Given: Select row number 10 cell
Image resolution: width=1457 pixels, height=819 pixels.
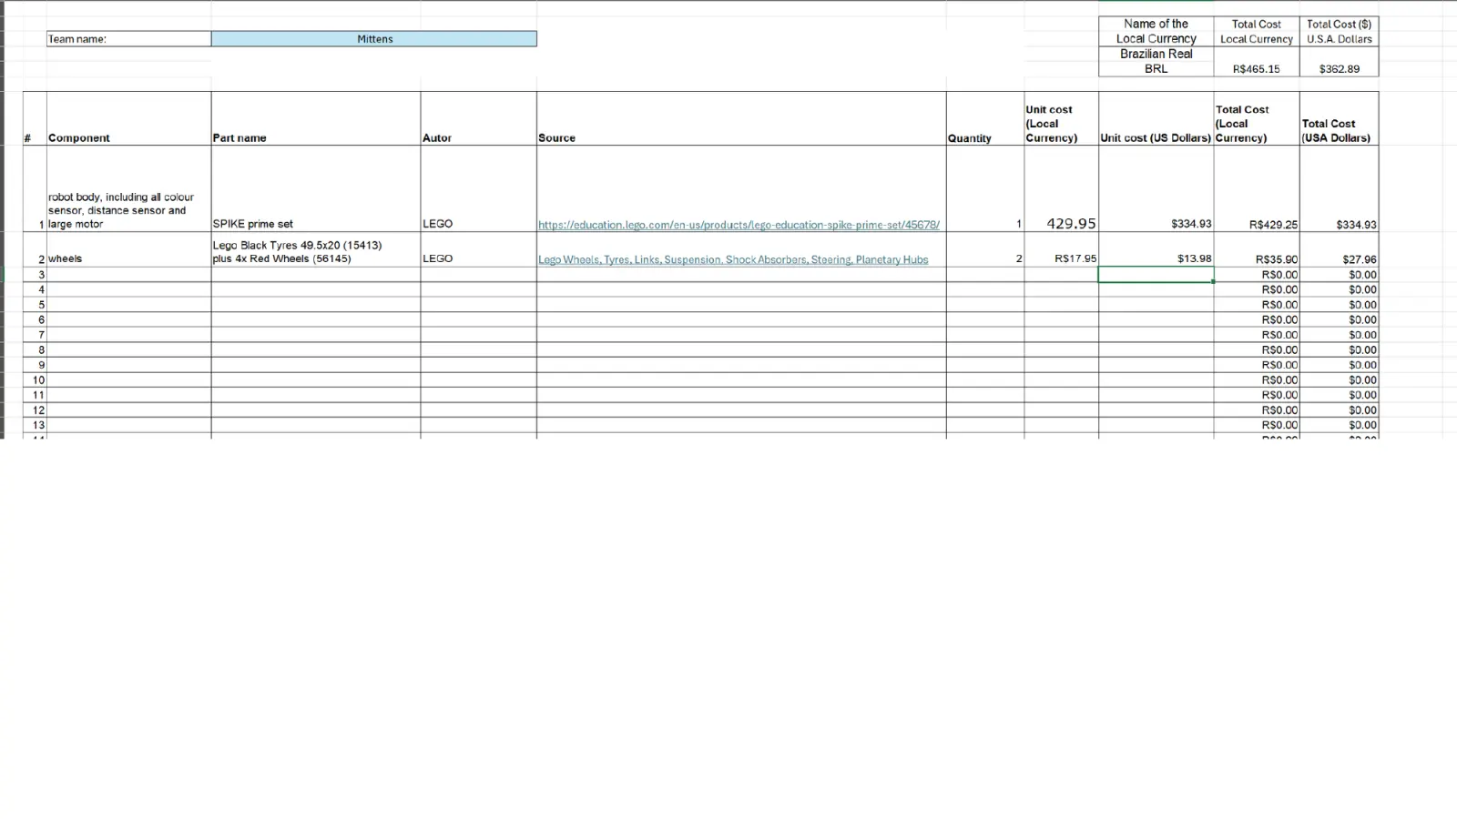Looking at the screenshot, I should (x=35, y=379).
